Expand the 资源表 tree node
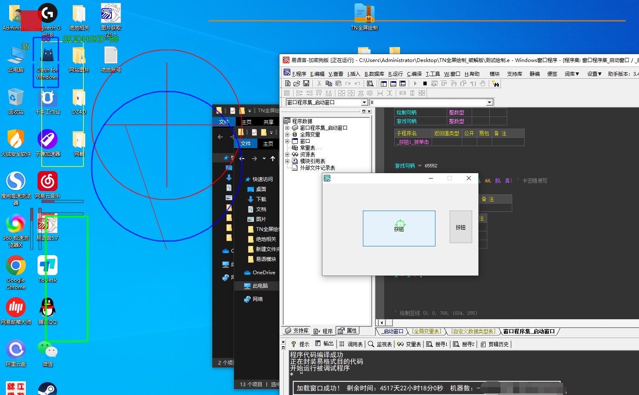Image resolution: width=639 pixels, height=395 pixels. click(x=287, y=154)
